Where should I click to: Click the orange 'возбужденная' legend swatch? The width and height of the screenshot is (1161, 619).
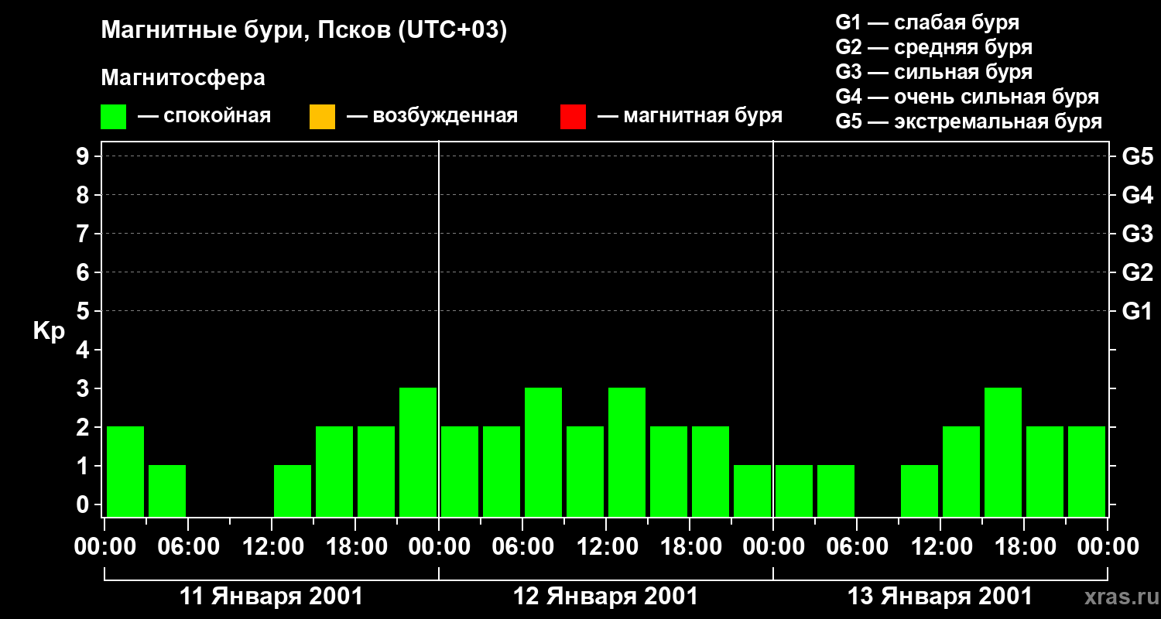coord(322,117)
